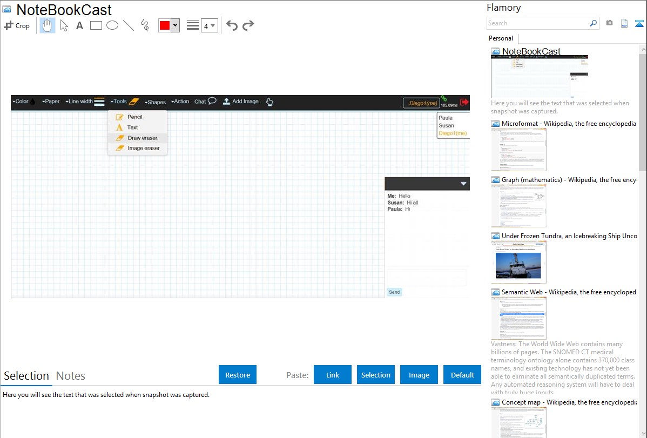Click the Paste Image button

point(419,374)
